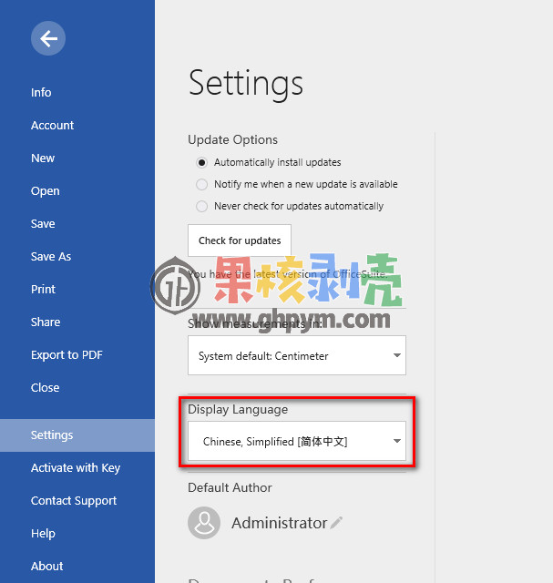Click the Check for updates button

(x=240, y=240)
